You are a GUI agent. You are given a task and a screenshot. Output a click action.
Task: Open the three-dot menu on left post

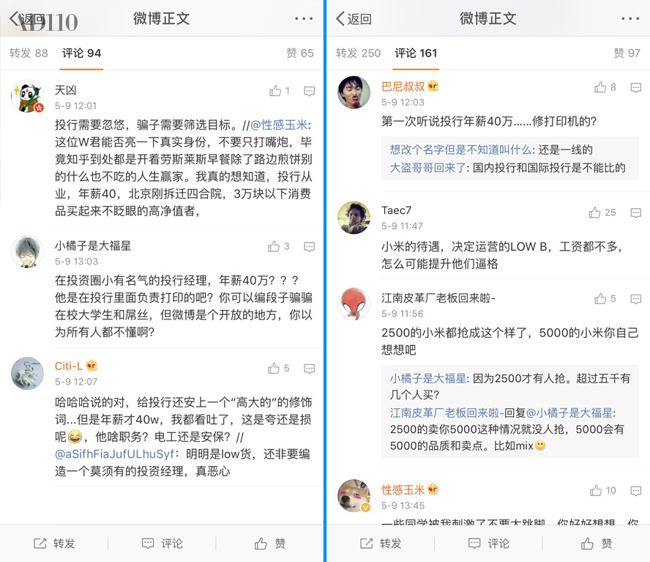[304, 18]
